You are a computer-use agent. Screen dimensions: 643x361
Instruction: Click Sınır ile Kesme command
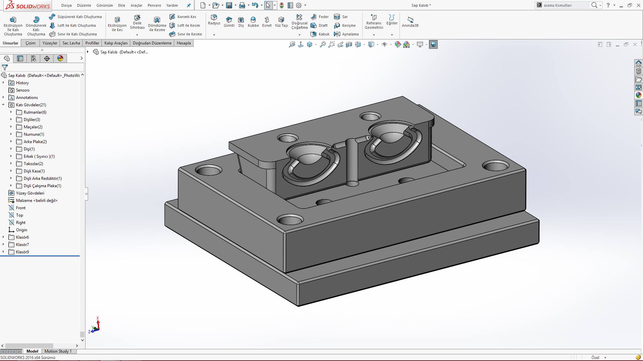(186, 34)
